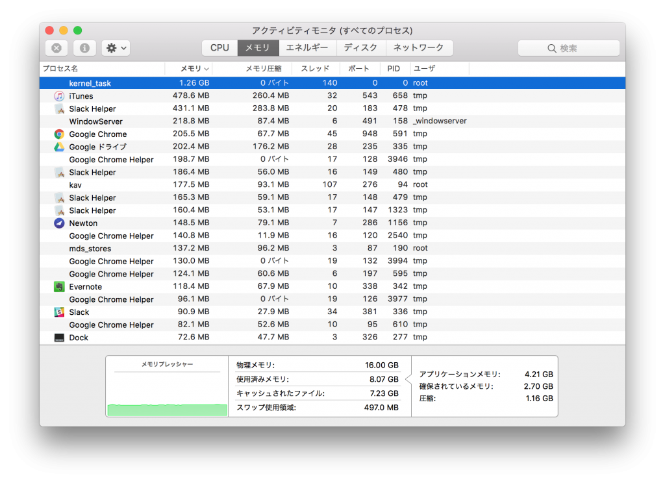Sort by PID column header

tap(395, 69)
